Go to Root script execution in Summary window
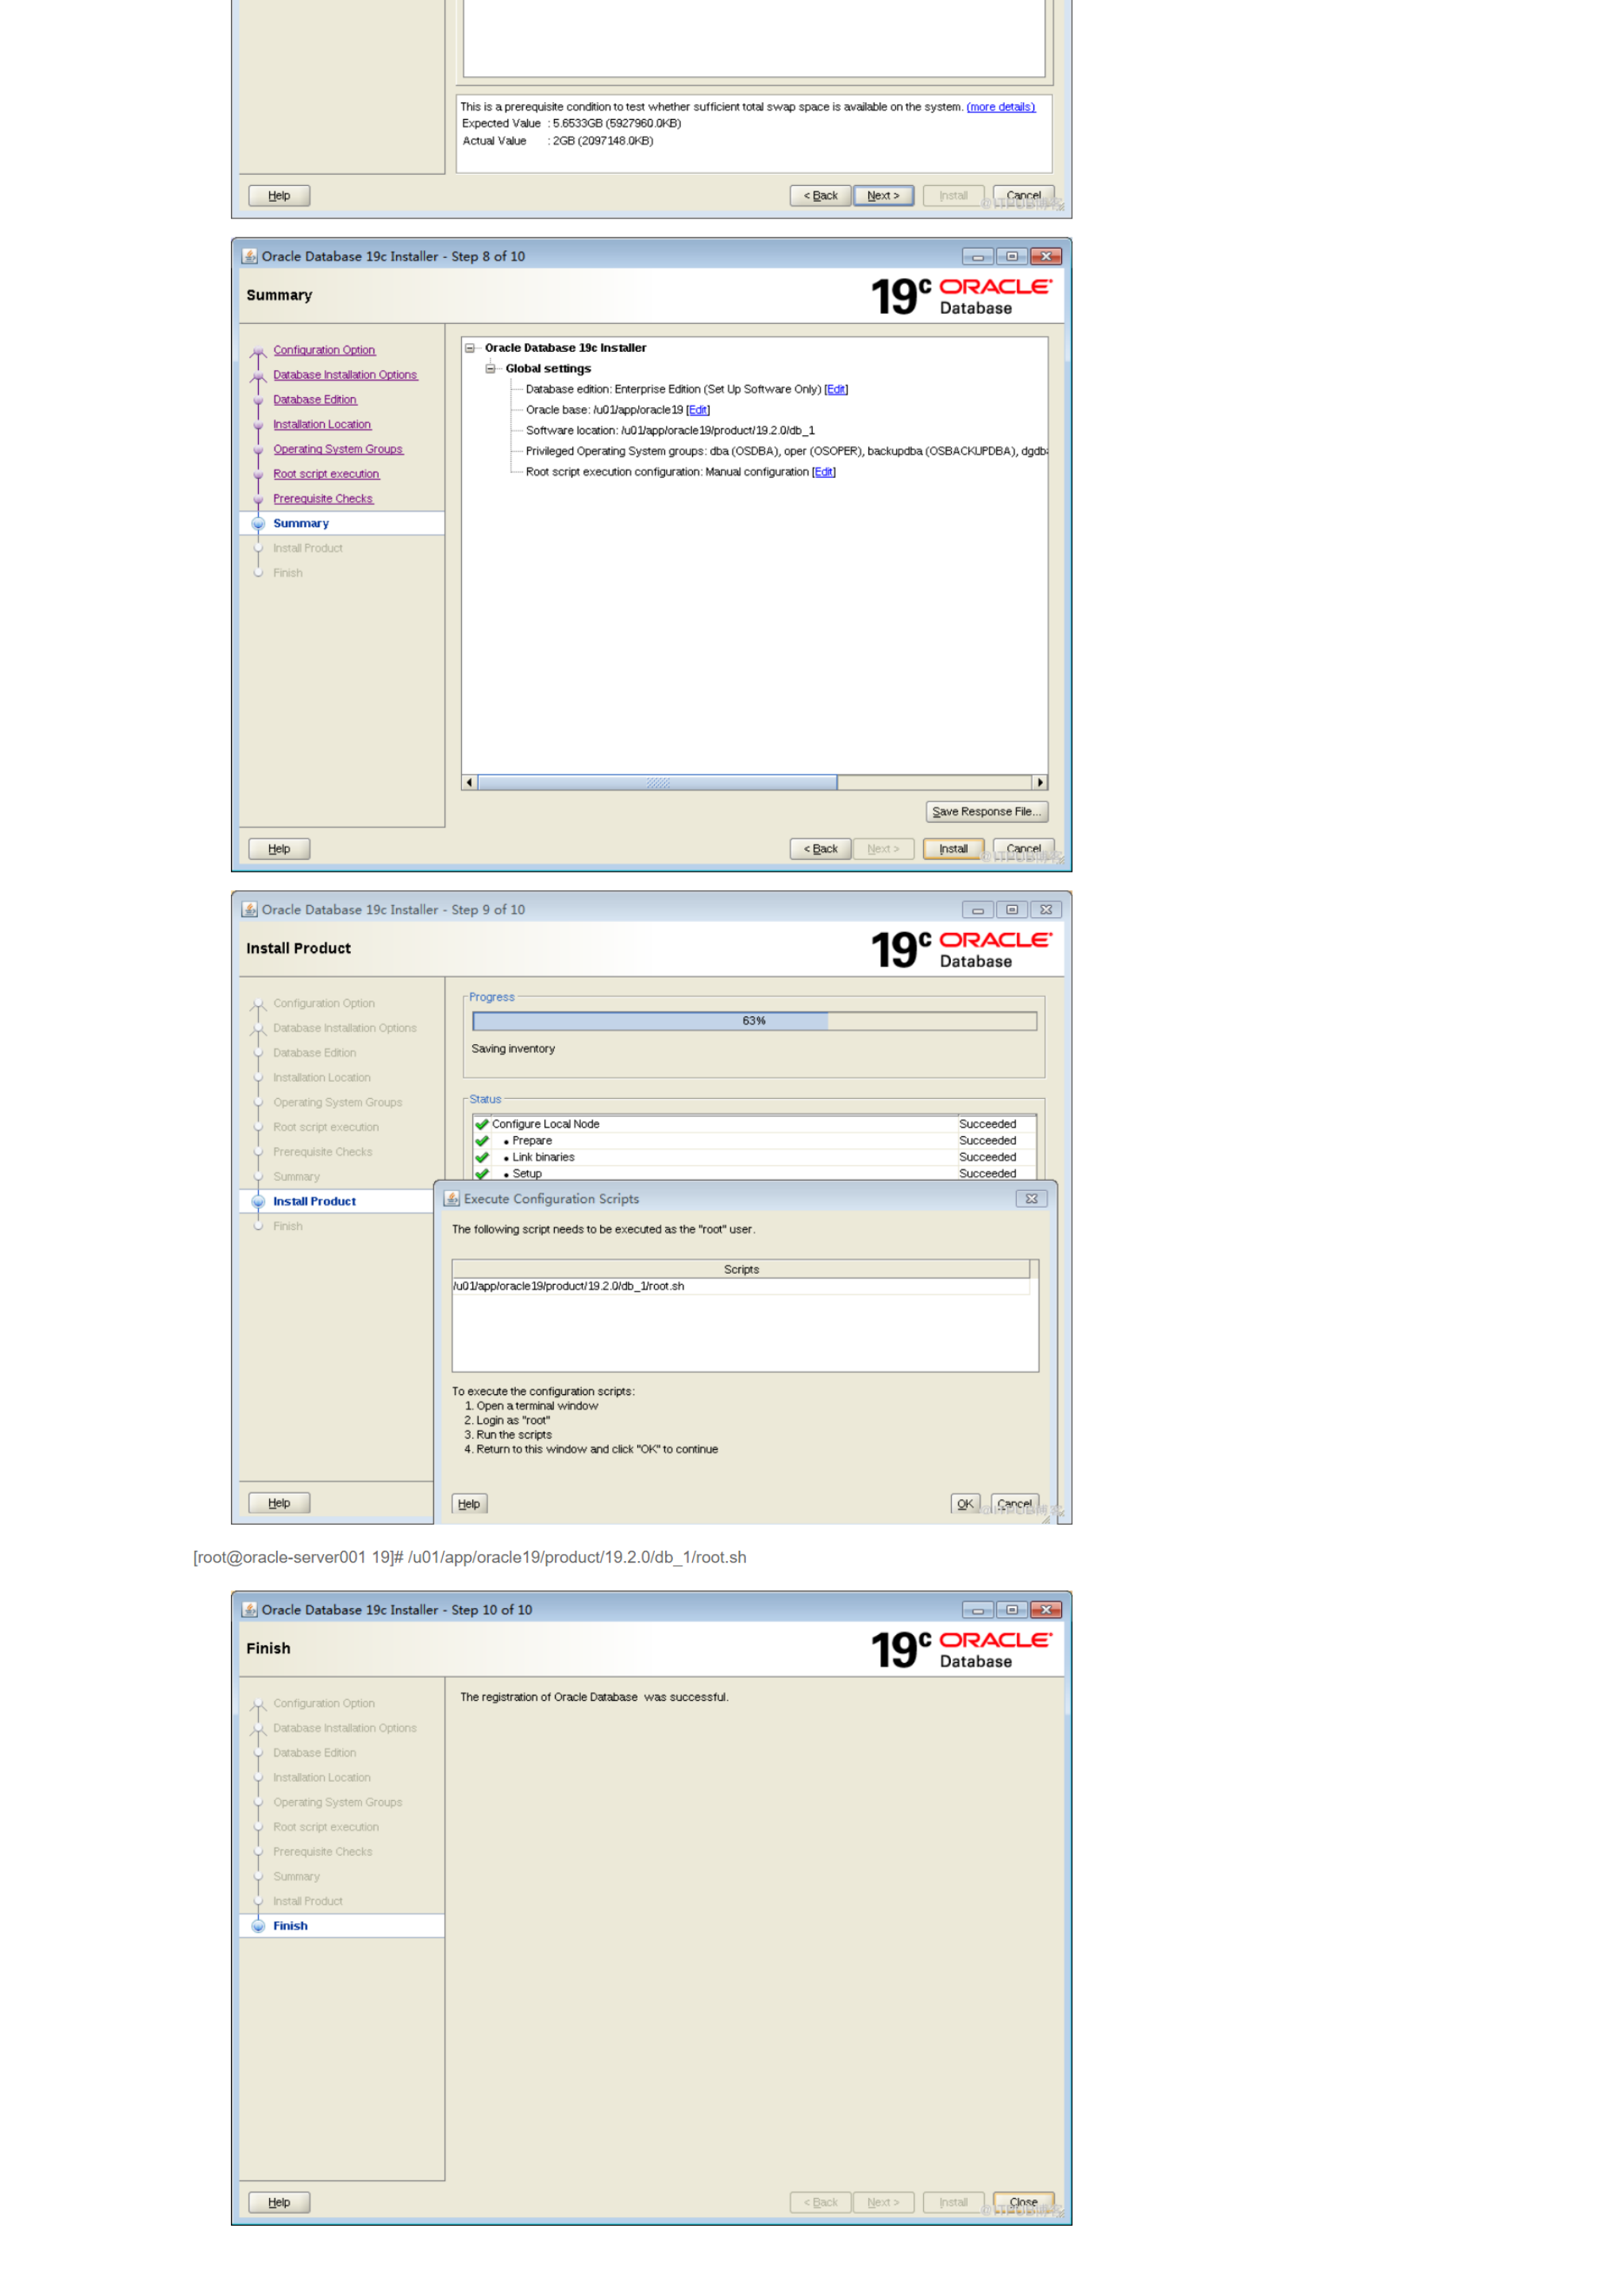The image size is (1624, 2290). click(326, 474)
